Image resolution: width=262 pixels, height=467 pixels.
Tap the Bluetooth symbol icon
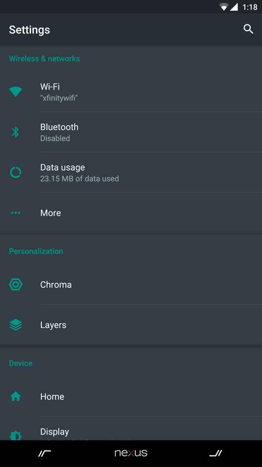point(15,132)
